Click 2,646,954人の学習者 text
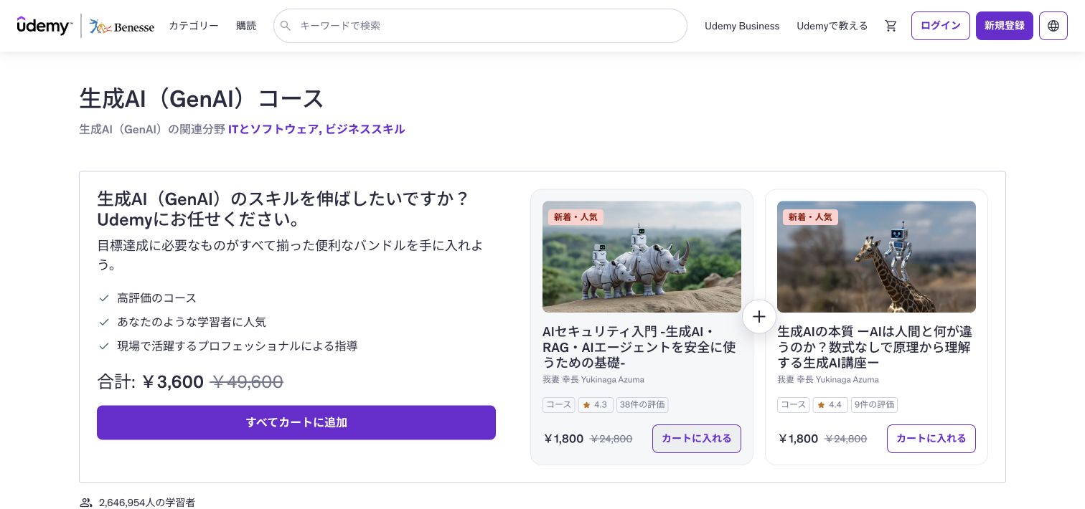Viewport: 1085px width, 509px height. [x=147, y=503]
